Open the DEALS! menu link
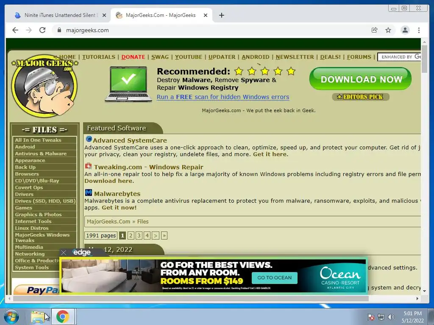Viewport: 434px width, 325px height. coord(331,57)
